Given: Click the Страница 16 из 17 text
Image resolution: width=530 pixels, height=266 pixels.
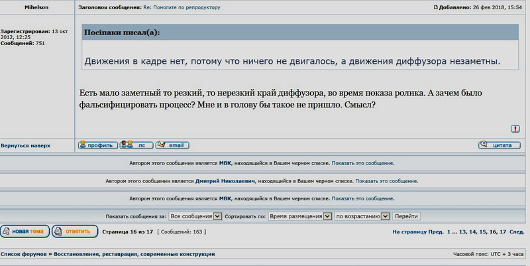Looking at the screenshot, I should click(127, 232).
